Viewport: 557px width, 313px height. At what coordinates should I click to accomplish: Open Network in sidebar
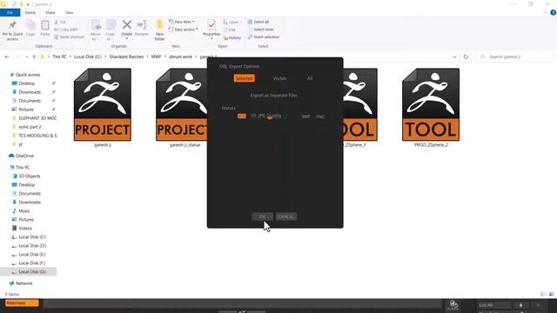click(23, 283)
